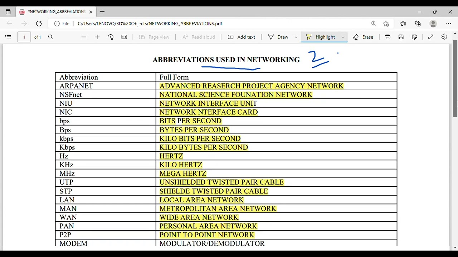Save the PDF
The width and height of the screenshot is (458, 257).
401,37
